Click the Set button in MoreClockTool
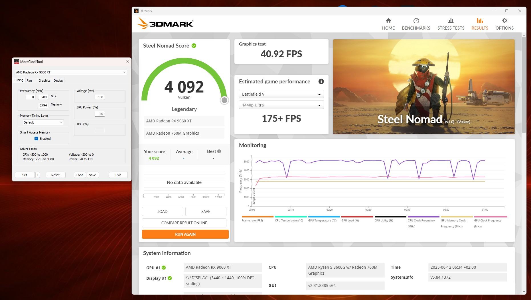 (x=25, y=175)
